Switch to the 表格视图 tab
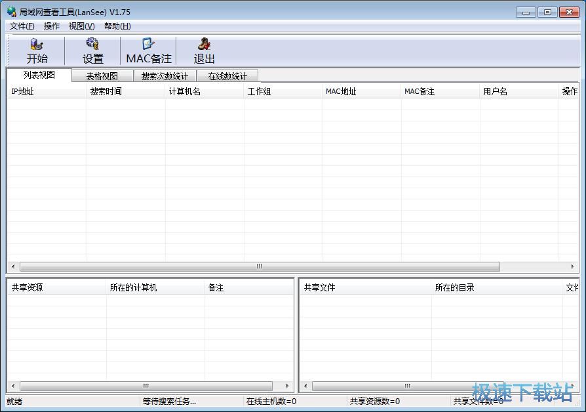 102,76
